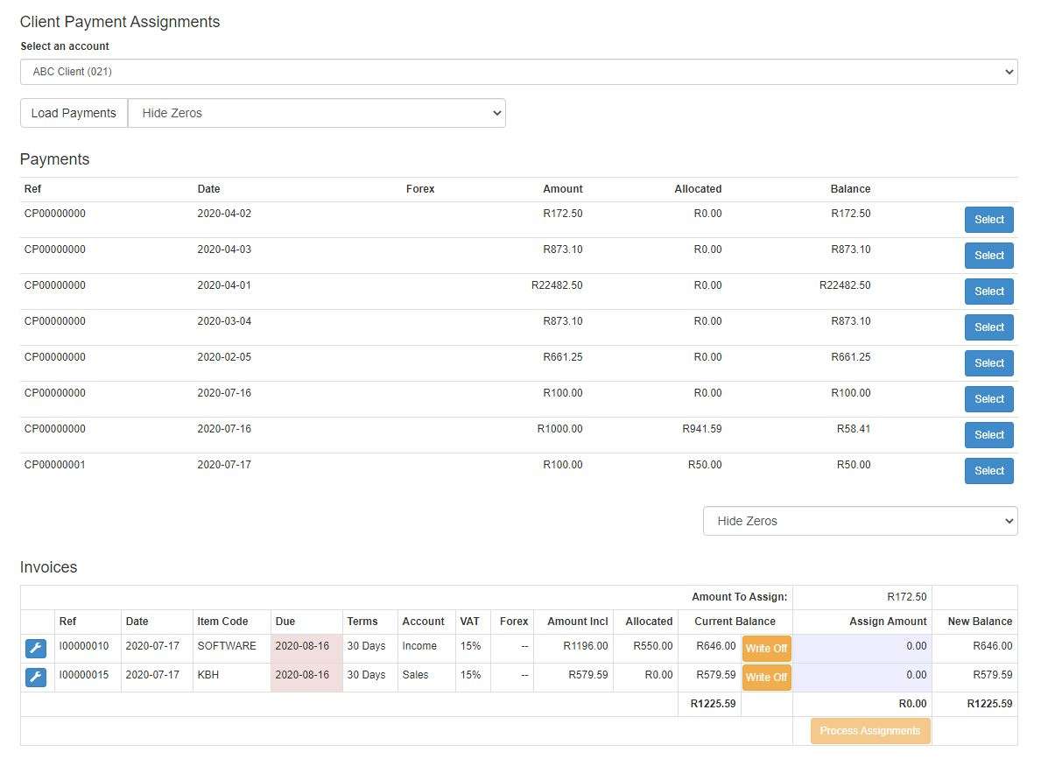Click Assign Amount field for I00000010
Image resolution: width=1041 pixels, height=766 pixels.
pos(862,647)
